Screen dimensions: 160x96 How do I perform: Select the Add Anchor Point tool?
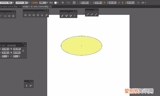[x=66, y=16]
